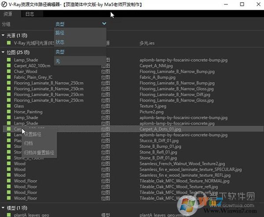The width and height of the screenshot is (264, 217).
Task: Click file name Stone_B_Bump_01.jpg
Action: (x=160, y=146)
